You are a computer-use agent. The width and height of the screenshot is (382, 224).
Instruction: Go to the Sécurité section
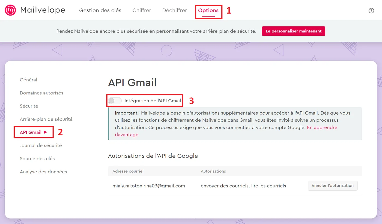[29, 106]
